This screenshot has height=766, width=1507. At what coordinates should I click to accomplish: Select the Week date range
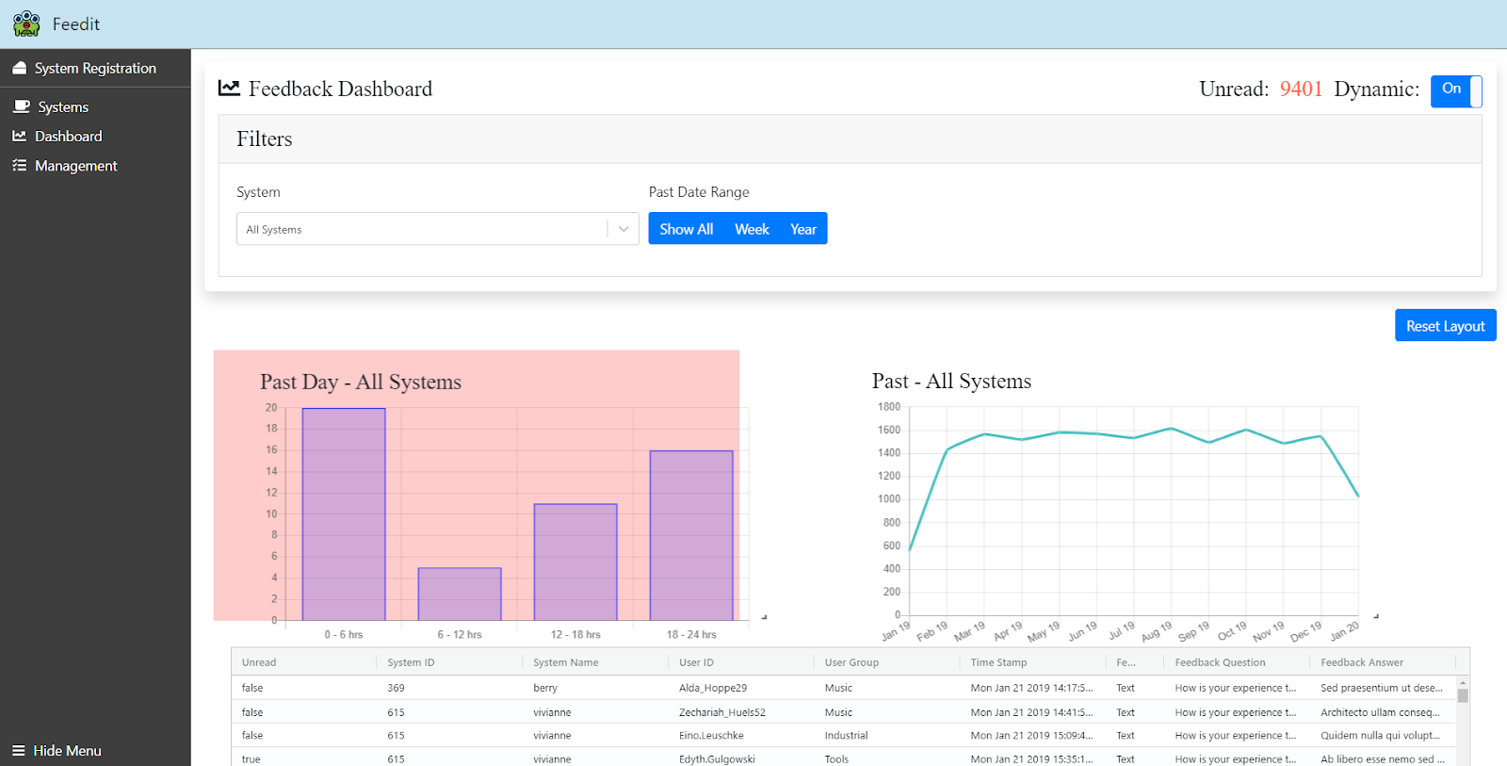point(752,229)
